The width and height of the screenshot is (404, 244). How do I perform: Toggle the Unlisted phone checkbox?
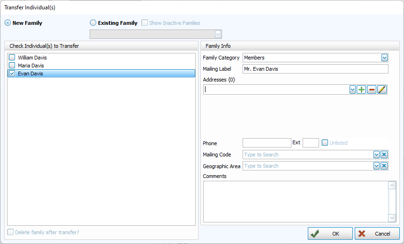click(x=325, y=143)
